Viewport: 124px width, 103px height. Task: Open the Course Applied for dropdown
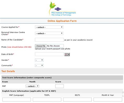49,27
